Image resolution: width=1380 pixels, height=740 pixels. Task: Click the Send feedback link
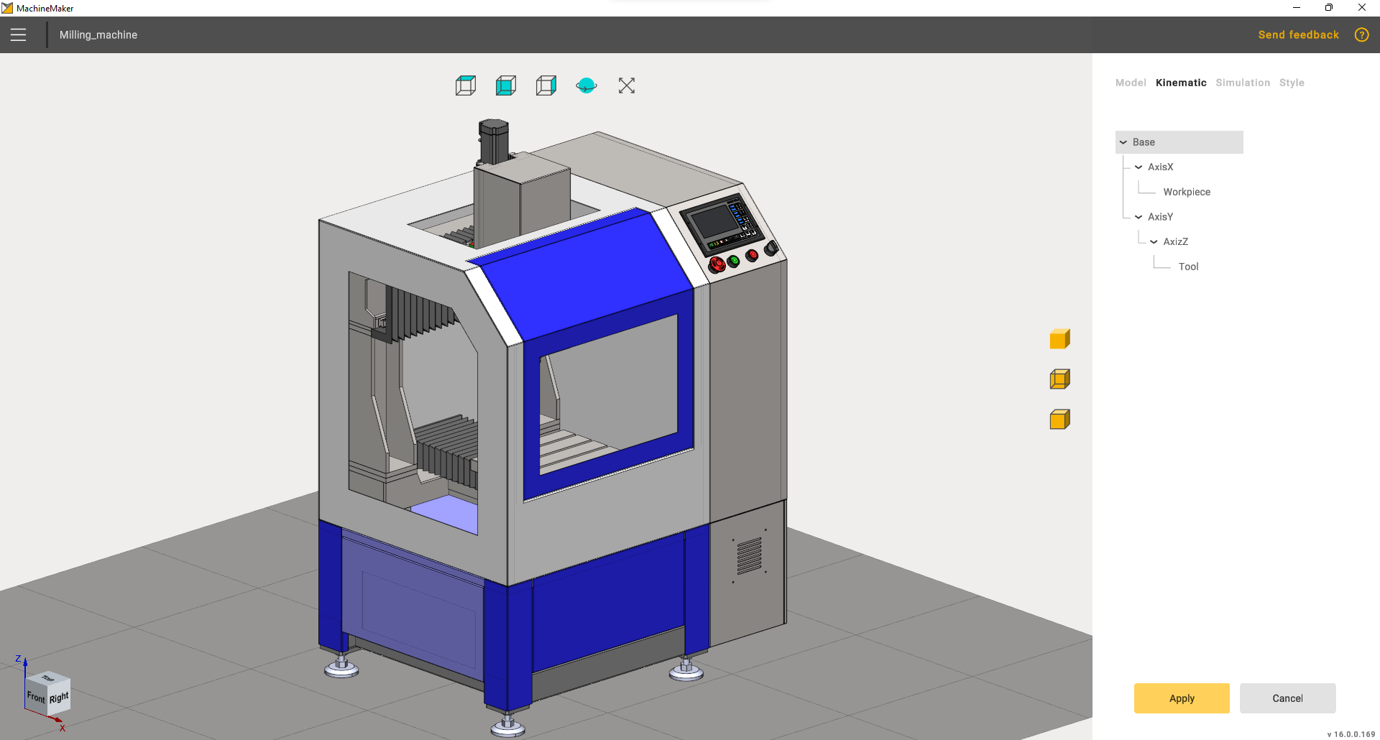[x=1298, y=34]
